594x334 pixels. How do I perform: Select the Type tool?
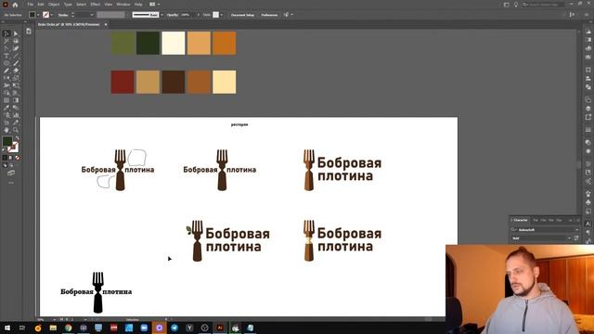tap(6, 56)
